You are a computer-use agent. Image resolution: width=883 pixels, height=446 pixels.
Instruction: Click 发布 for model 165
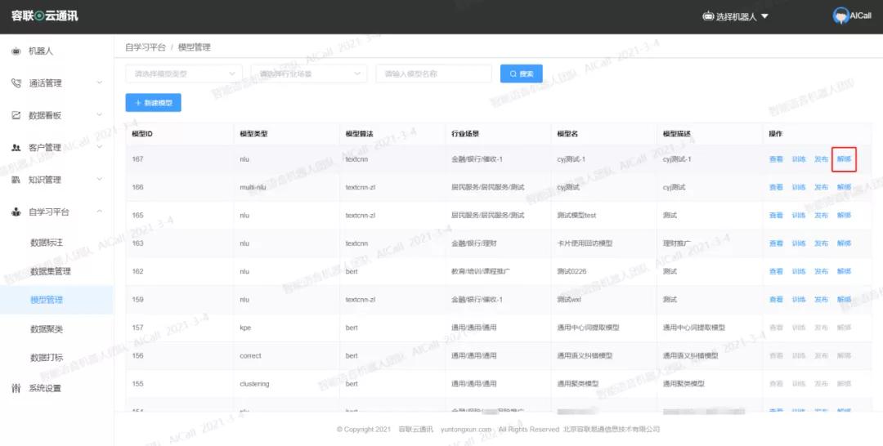pos(821,216)
